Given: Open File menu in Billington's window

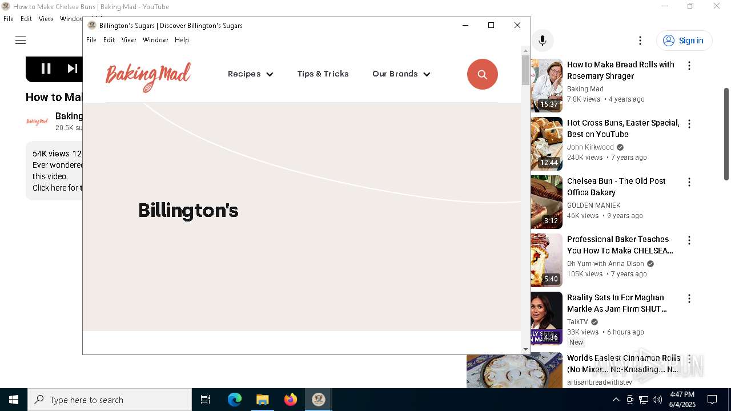Looking at the screenshot, I should 91,40.
